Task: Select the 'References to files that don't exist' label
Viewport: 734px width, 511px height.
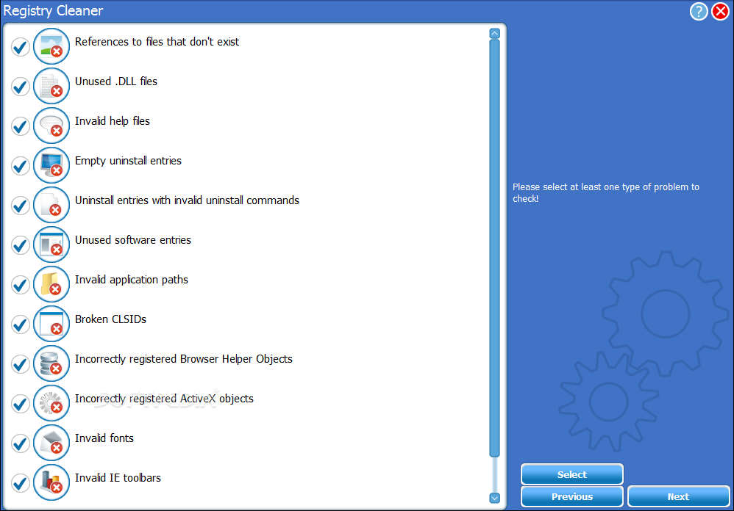Action: pos(157,42)
